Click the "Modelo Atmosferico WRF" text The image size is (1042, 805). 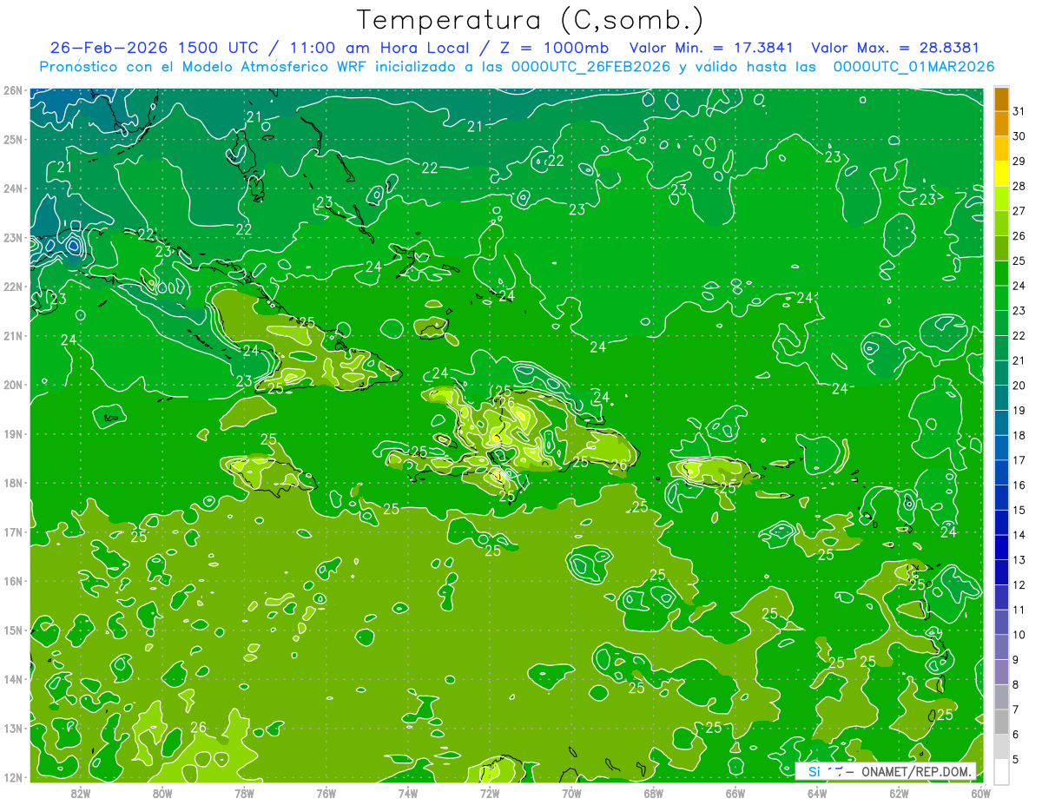coord(278,67)
